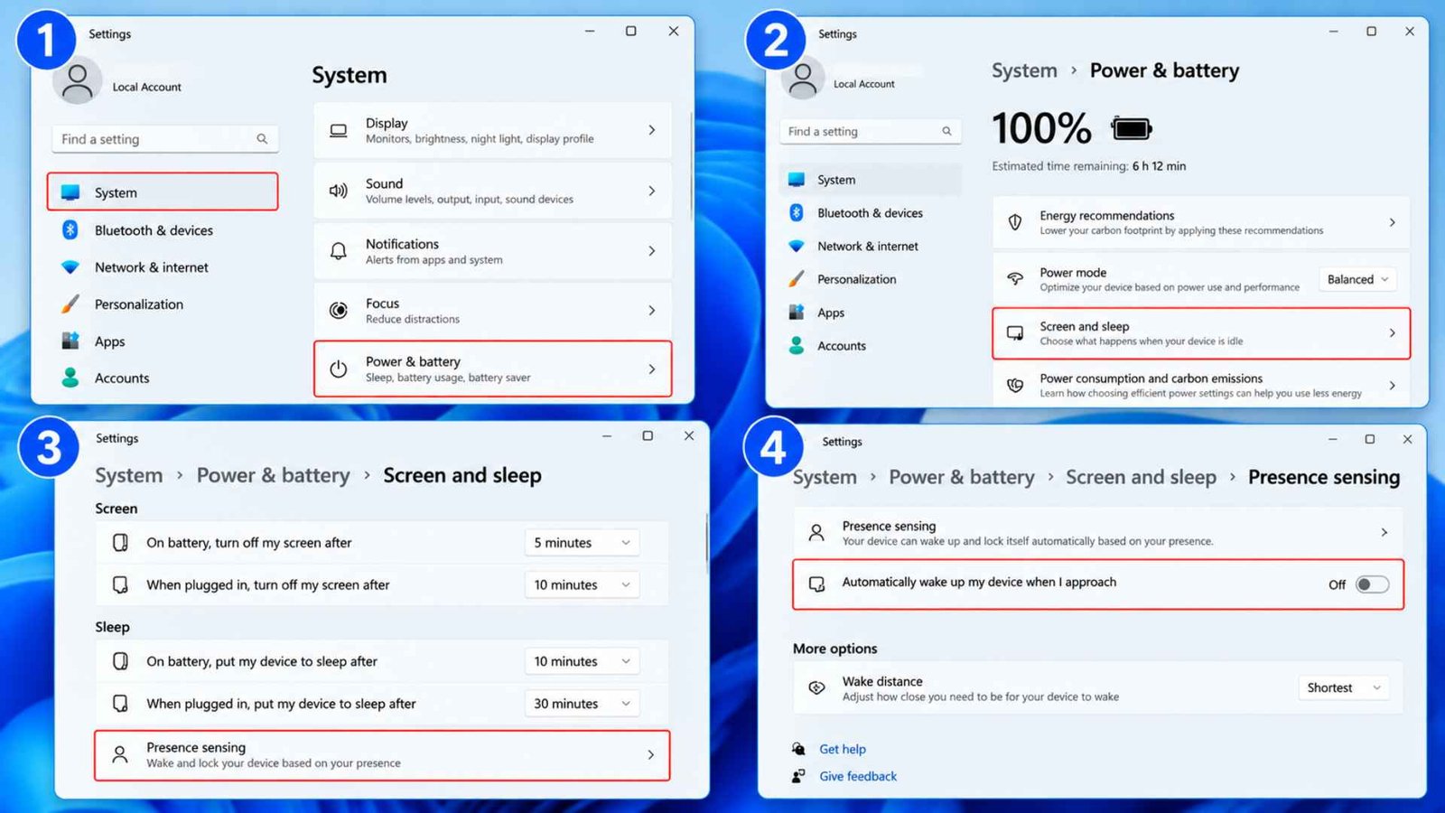1445x813 pixels.
Task: Click the Apps icon in window 1 sidebar
Action: [x=70, y=341]
